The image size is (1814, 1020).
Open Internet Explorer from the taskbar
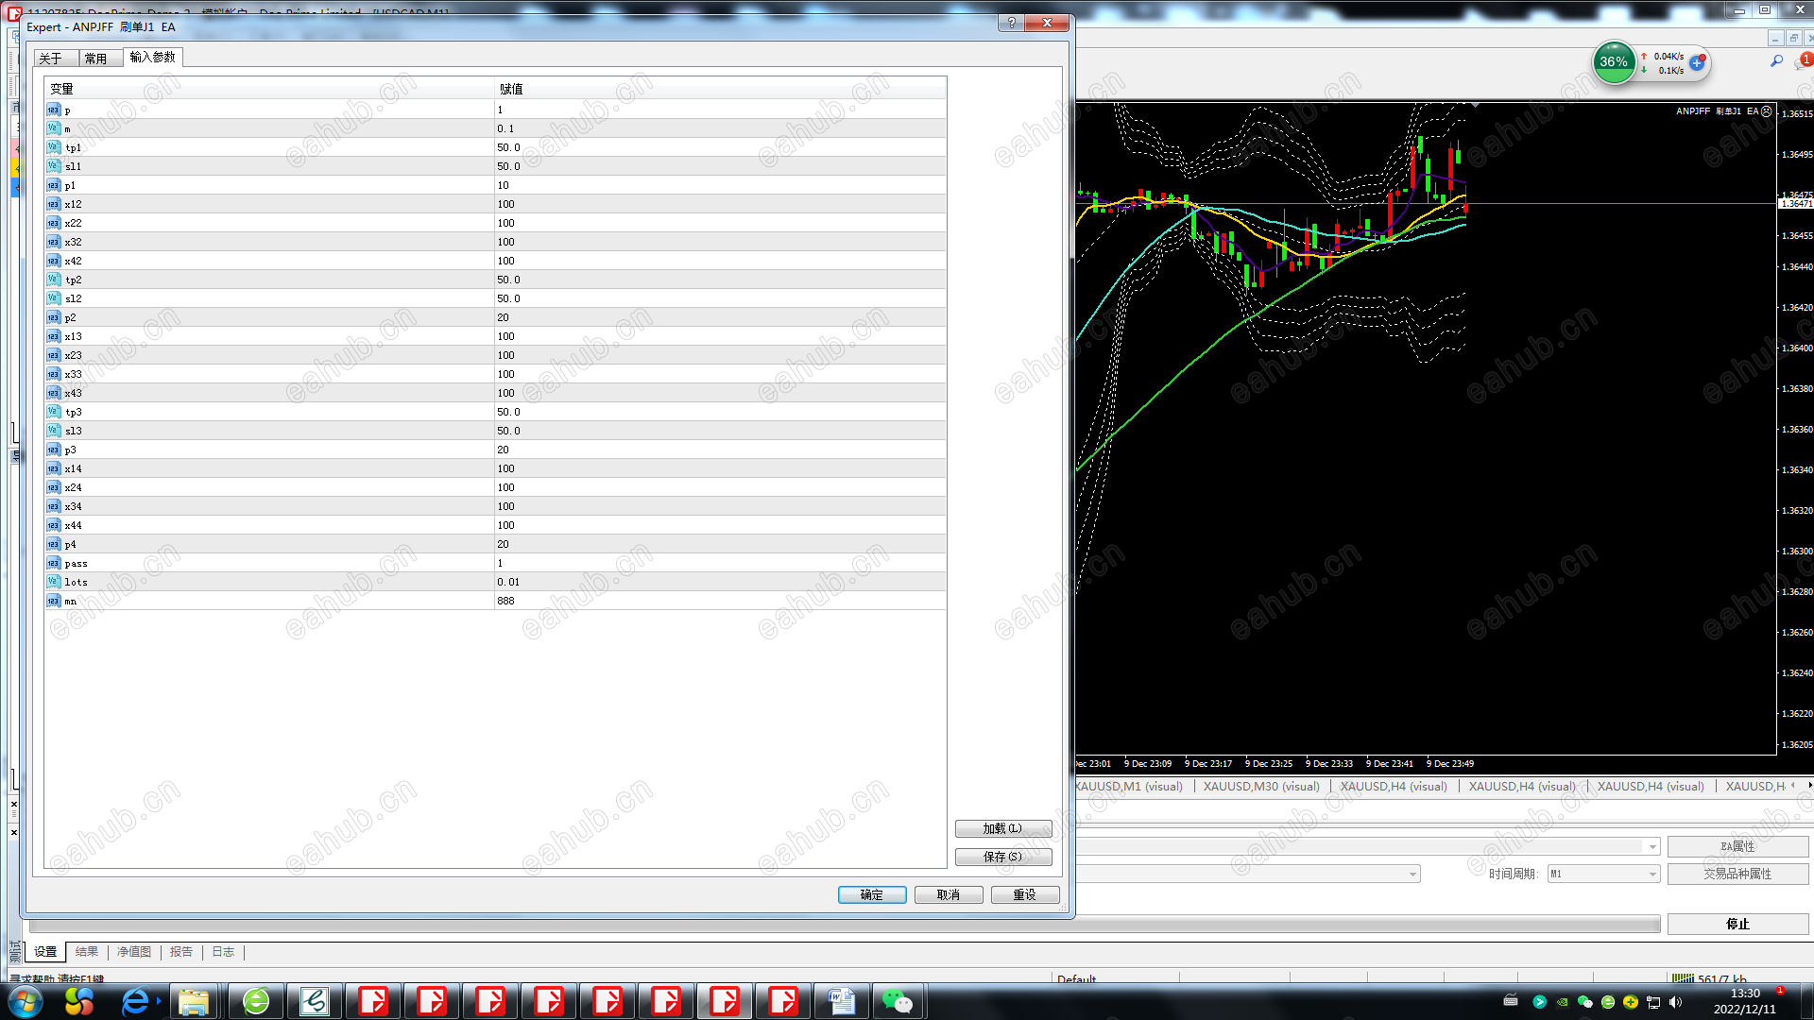136,1001
